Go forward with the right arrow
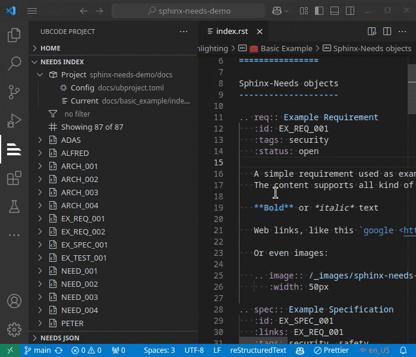The width and height of the screenshot is (416, 357). 99,11
